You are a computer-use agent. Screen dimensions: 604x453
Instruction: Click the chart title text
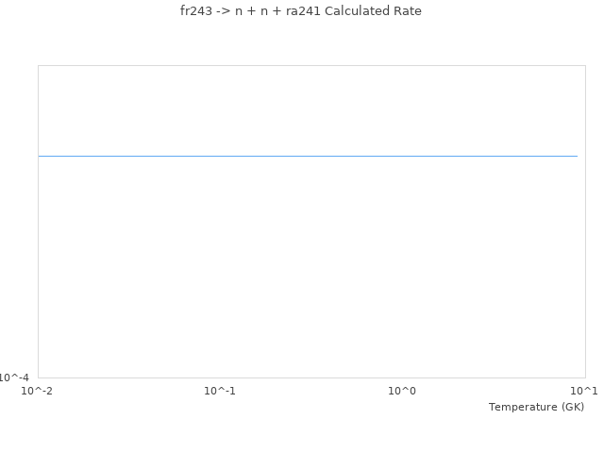301,11
